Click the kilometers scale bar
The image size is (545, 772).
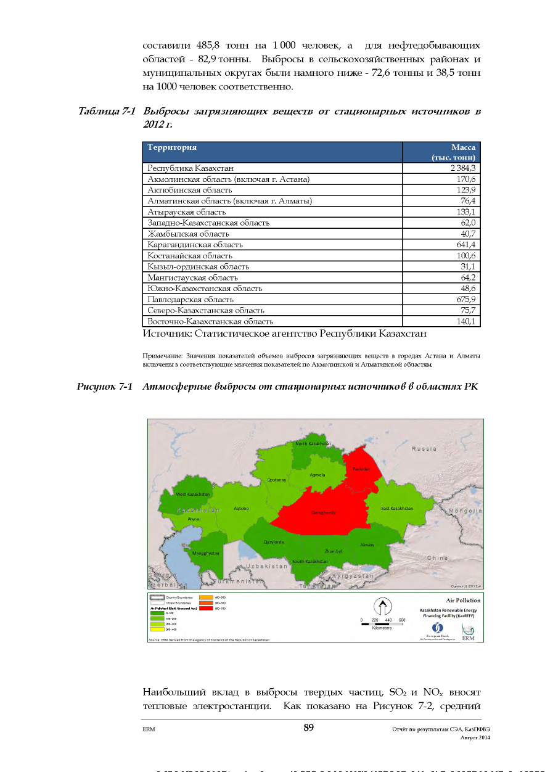(382, 623)
